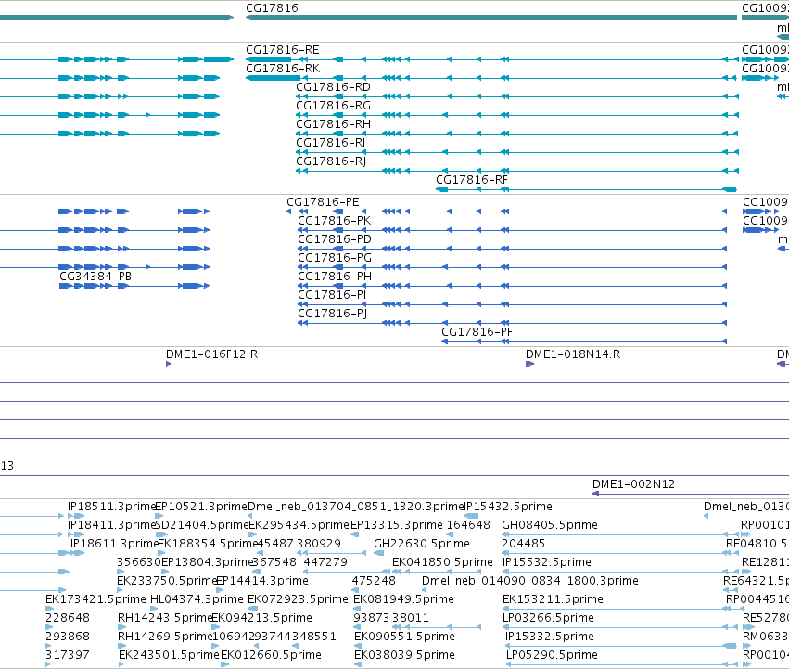Click the CG17816-RG transcript label
Viewport: 789px width, 669px height.
tap(333, 106)
